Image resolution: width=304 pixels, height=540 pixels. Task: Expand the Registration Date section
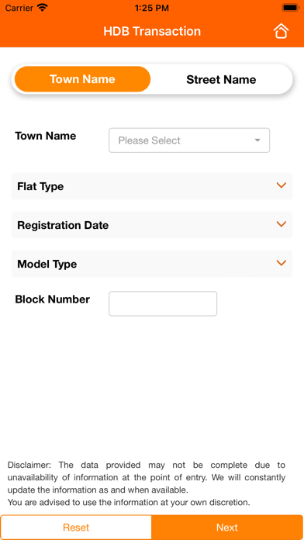[152, 225]
